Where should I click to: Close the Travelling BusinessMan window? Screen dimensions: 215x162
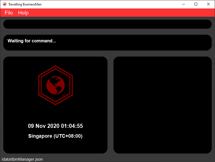tap(208, 4)
